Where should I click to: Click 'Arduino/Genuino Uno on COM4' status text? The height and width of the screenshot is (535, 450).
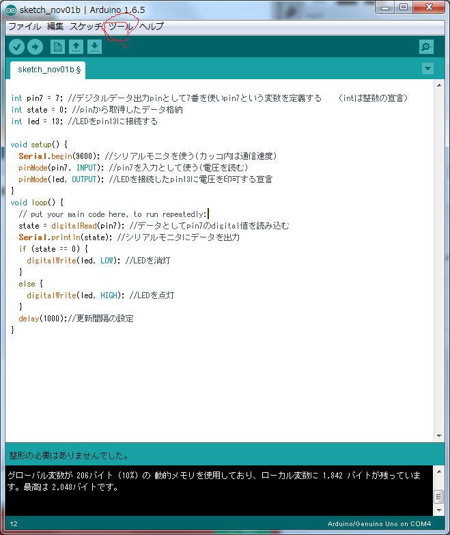379,524
